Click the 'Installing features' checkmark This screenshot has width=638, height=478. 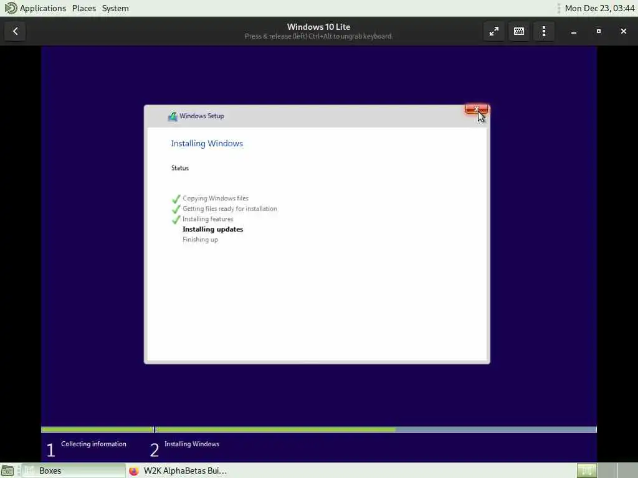176,220
